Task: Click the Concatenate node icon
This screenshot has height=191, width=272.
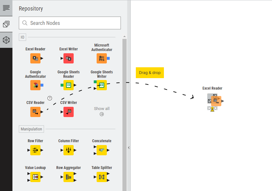Action: pyautogui.click(x=101, y=150)
